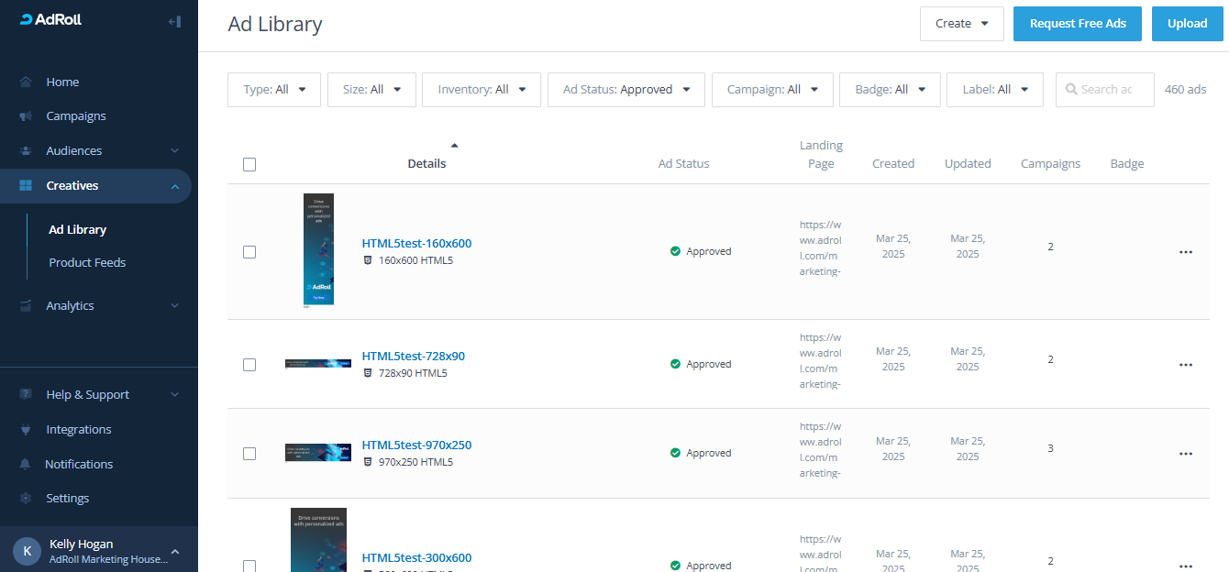Check the box for HTML5test-160x600 ad
The width and height of the screenshot is (1229, 572).
click(249, 252)
